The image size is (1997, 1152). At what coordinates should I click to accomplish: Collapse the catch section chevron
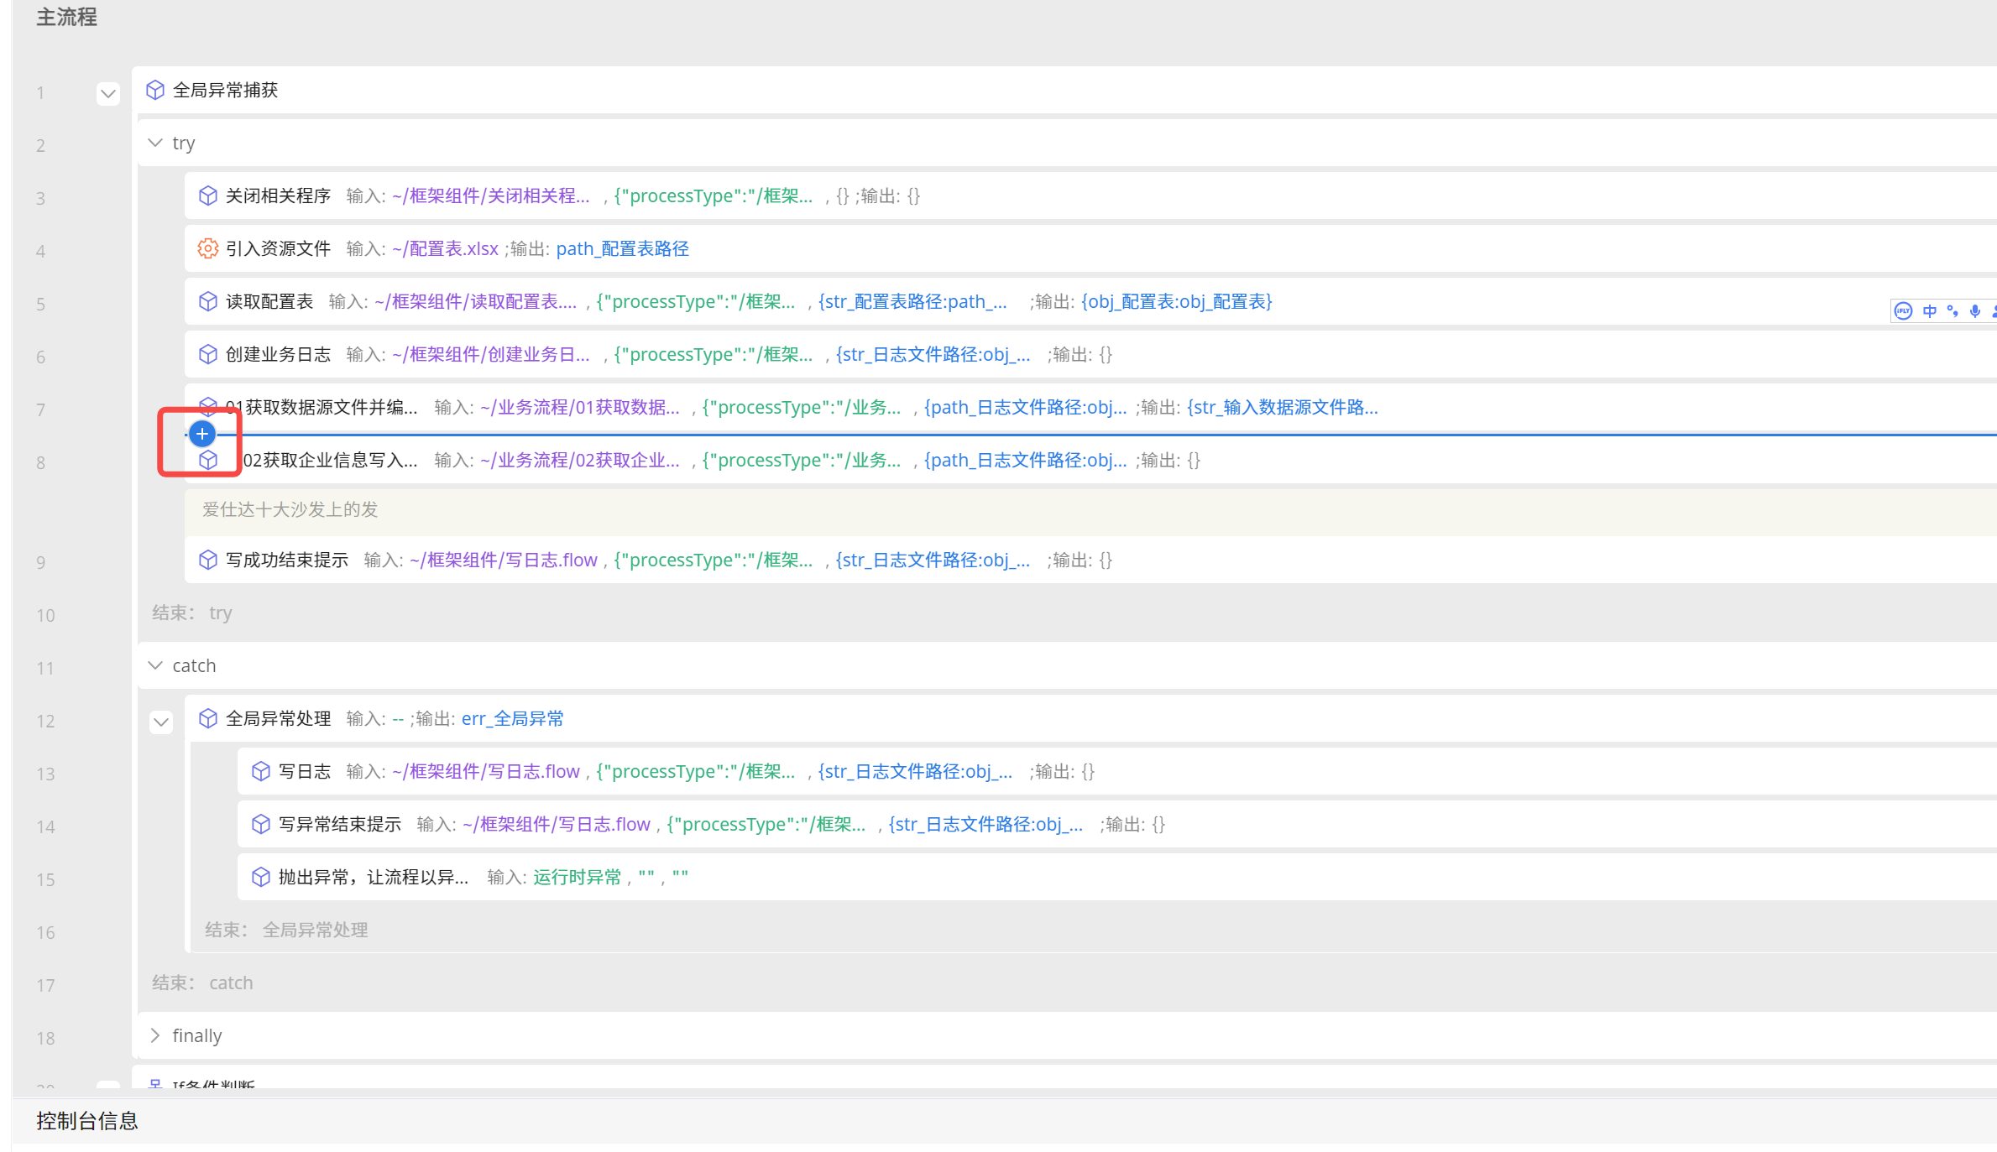point(155,665)
